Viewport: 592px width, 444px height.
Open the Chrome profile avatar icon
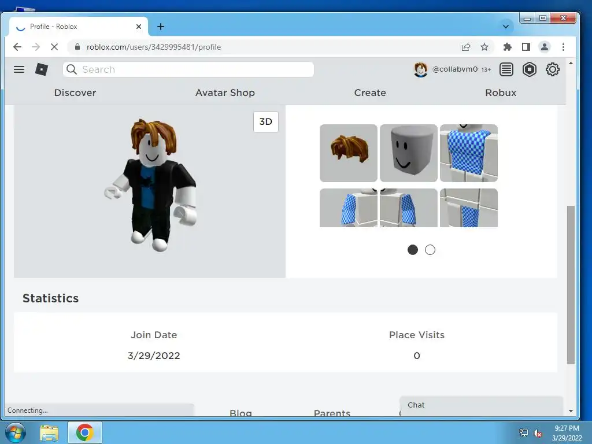545,47
